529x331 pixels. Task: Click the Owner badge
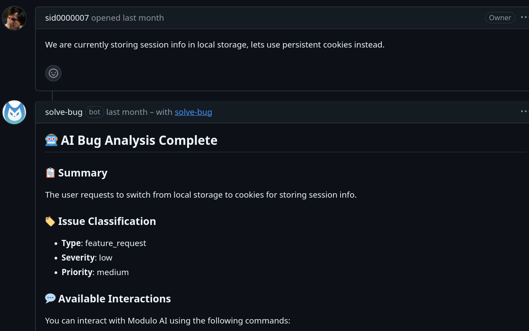(500, 18)
